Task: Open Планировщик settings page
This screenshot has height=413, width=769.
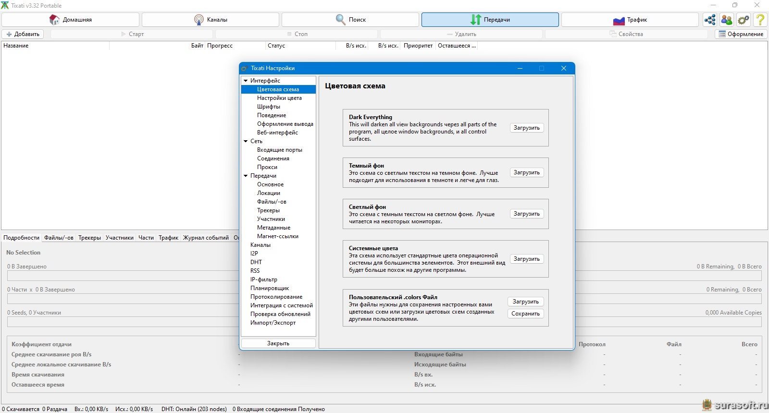Action: 270,288
